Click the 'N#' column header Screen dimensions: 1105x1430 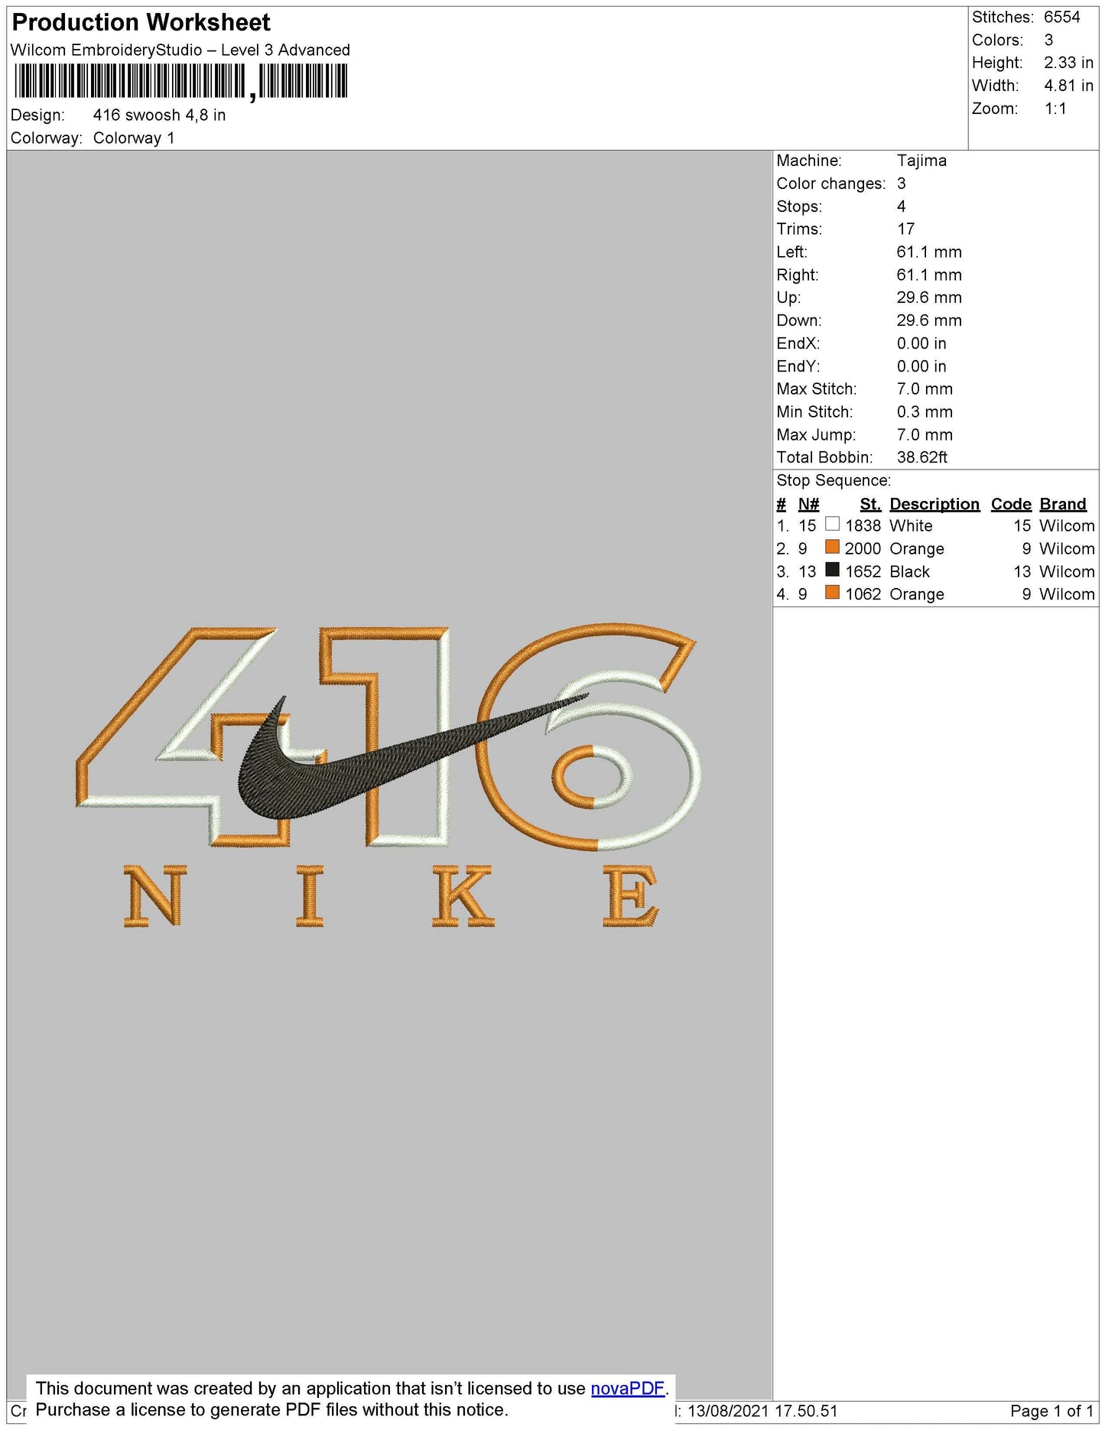tap(808, 504)
